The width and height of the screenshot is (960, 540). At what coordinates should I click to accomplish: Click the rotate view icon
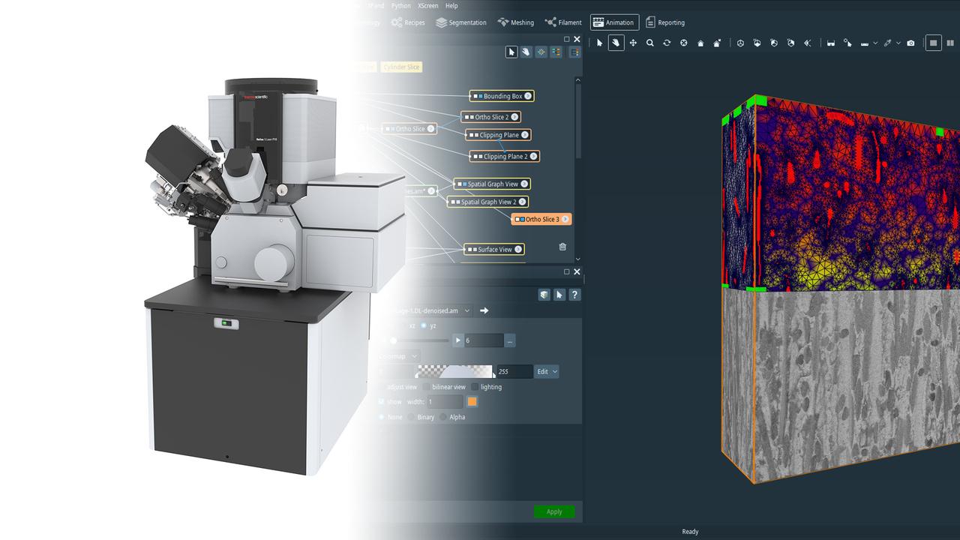667,43
